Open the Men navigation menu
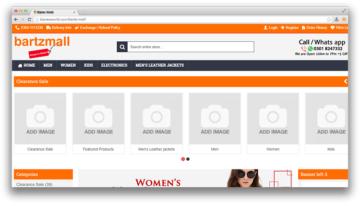 (x=48, y=65)
